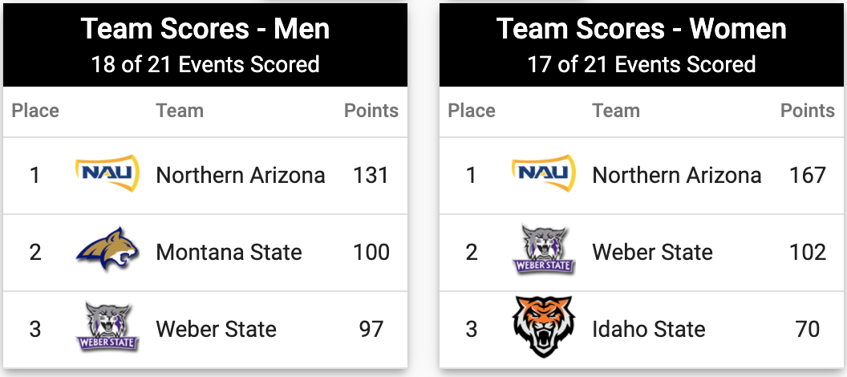Click Northern Arizona's 167 points value

click(808, 175)
